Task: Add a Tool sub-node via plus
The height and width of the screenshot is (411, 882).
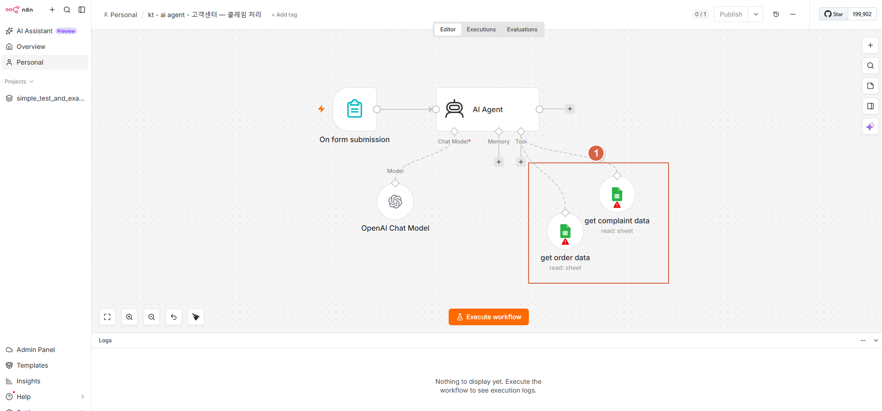Action: click(x=521, y=162)
